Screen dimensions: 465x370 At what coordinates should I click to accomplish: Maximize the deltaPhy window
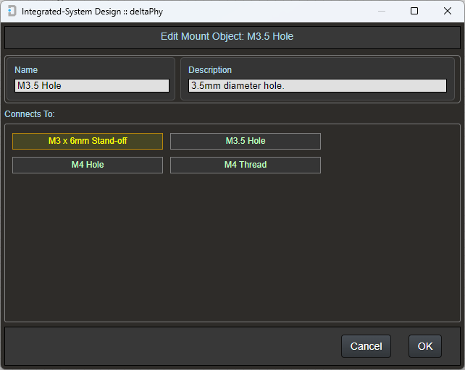click(x=414, y=11)
